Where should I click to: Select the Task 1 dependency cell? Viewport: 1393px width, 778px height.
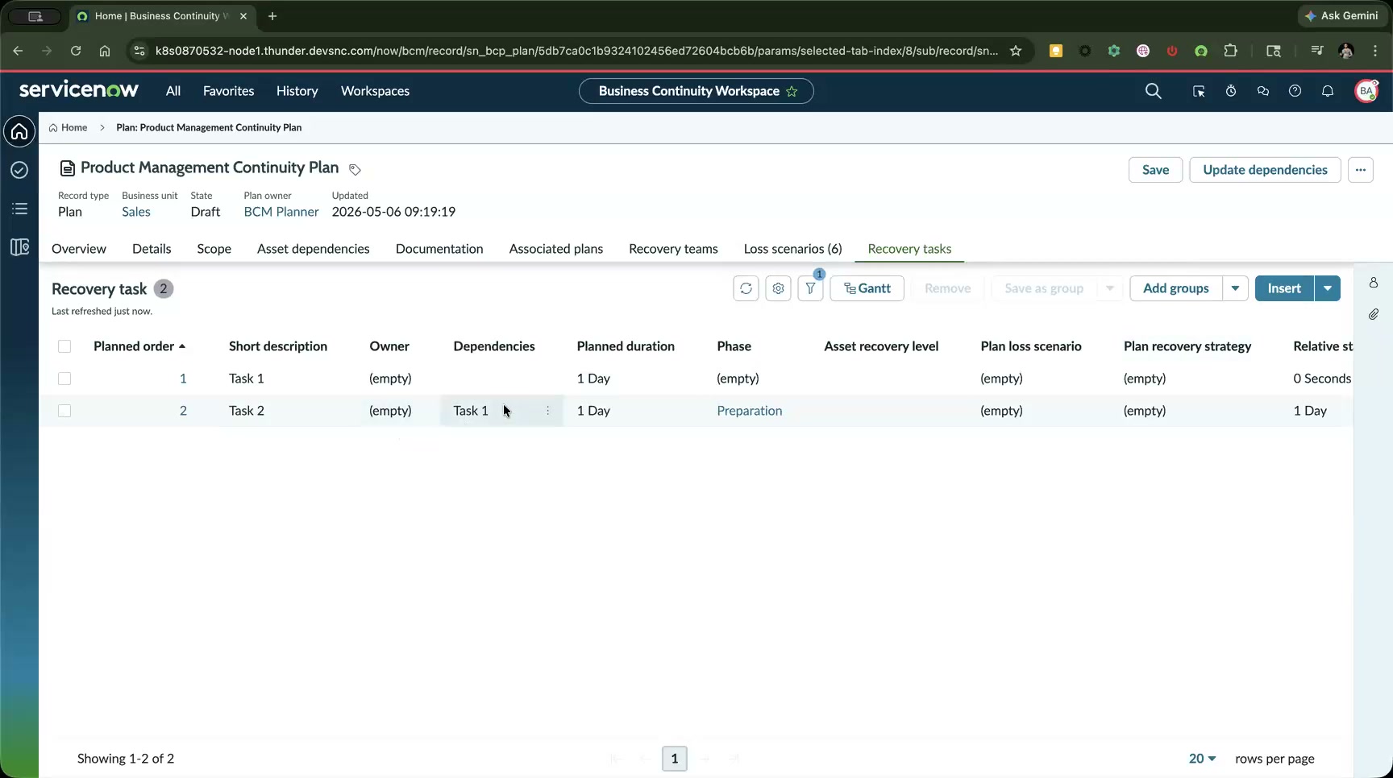coord(501,411)
